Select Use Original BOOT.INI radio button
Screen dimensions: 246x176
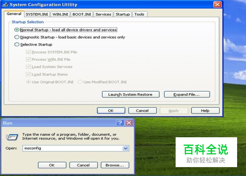tap(28, 82)
